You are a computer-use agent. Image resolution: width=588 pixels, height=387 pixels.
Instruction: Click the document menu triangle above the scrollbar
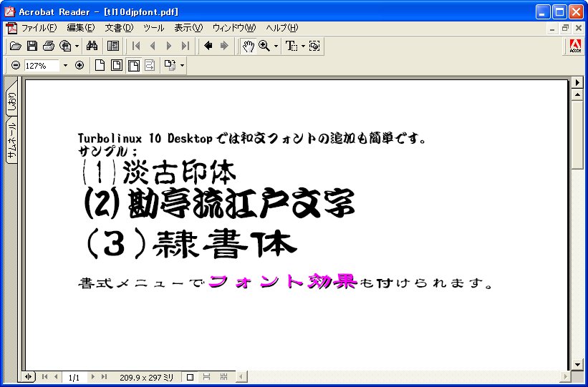[577, 82]
